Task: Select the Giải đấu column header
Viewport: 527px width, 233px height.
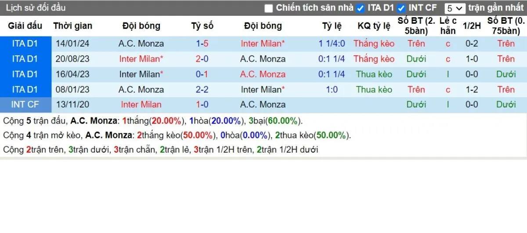Action: point(25,26)
